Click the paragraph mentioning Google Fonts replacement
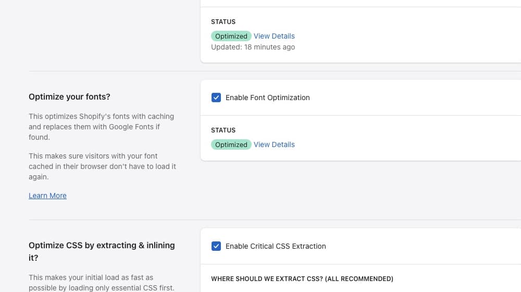This screenshot has height=292, width=521. (101, 127)
